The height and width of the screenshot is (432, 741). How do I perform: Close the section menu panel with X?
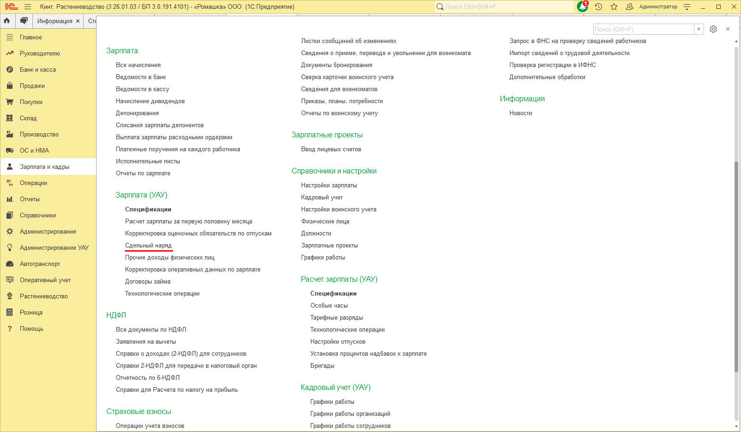[728, 29]
